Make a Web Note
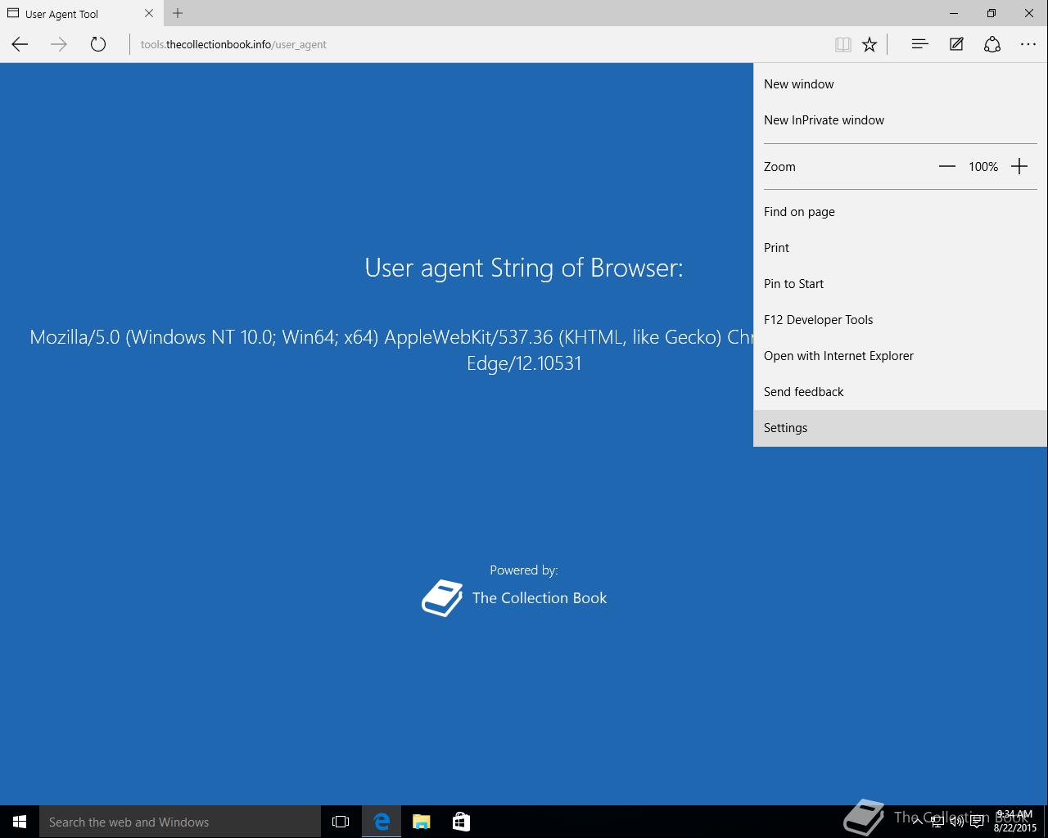Image resolution: width=1048 pixels, height=838 pixels. pyautogui.click(x=956, y=44)
